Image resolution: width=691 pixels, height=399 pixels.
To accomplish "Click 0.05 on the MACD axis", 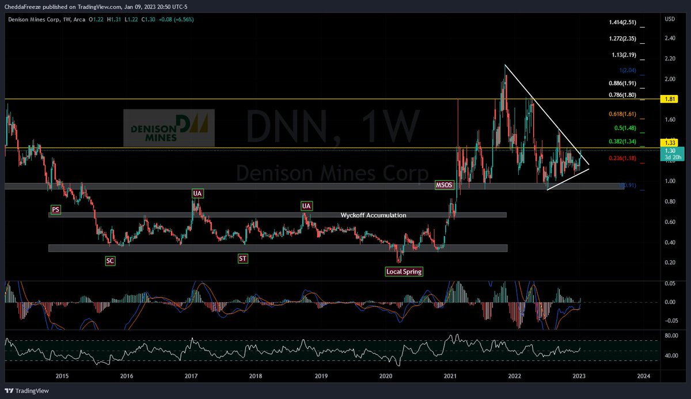I will (x=670, y=283).
